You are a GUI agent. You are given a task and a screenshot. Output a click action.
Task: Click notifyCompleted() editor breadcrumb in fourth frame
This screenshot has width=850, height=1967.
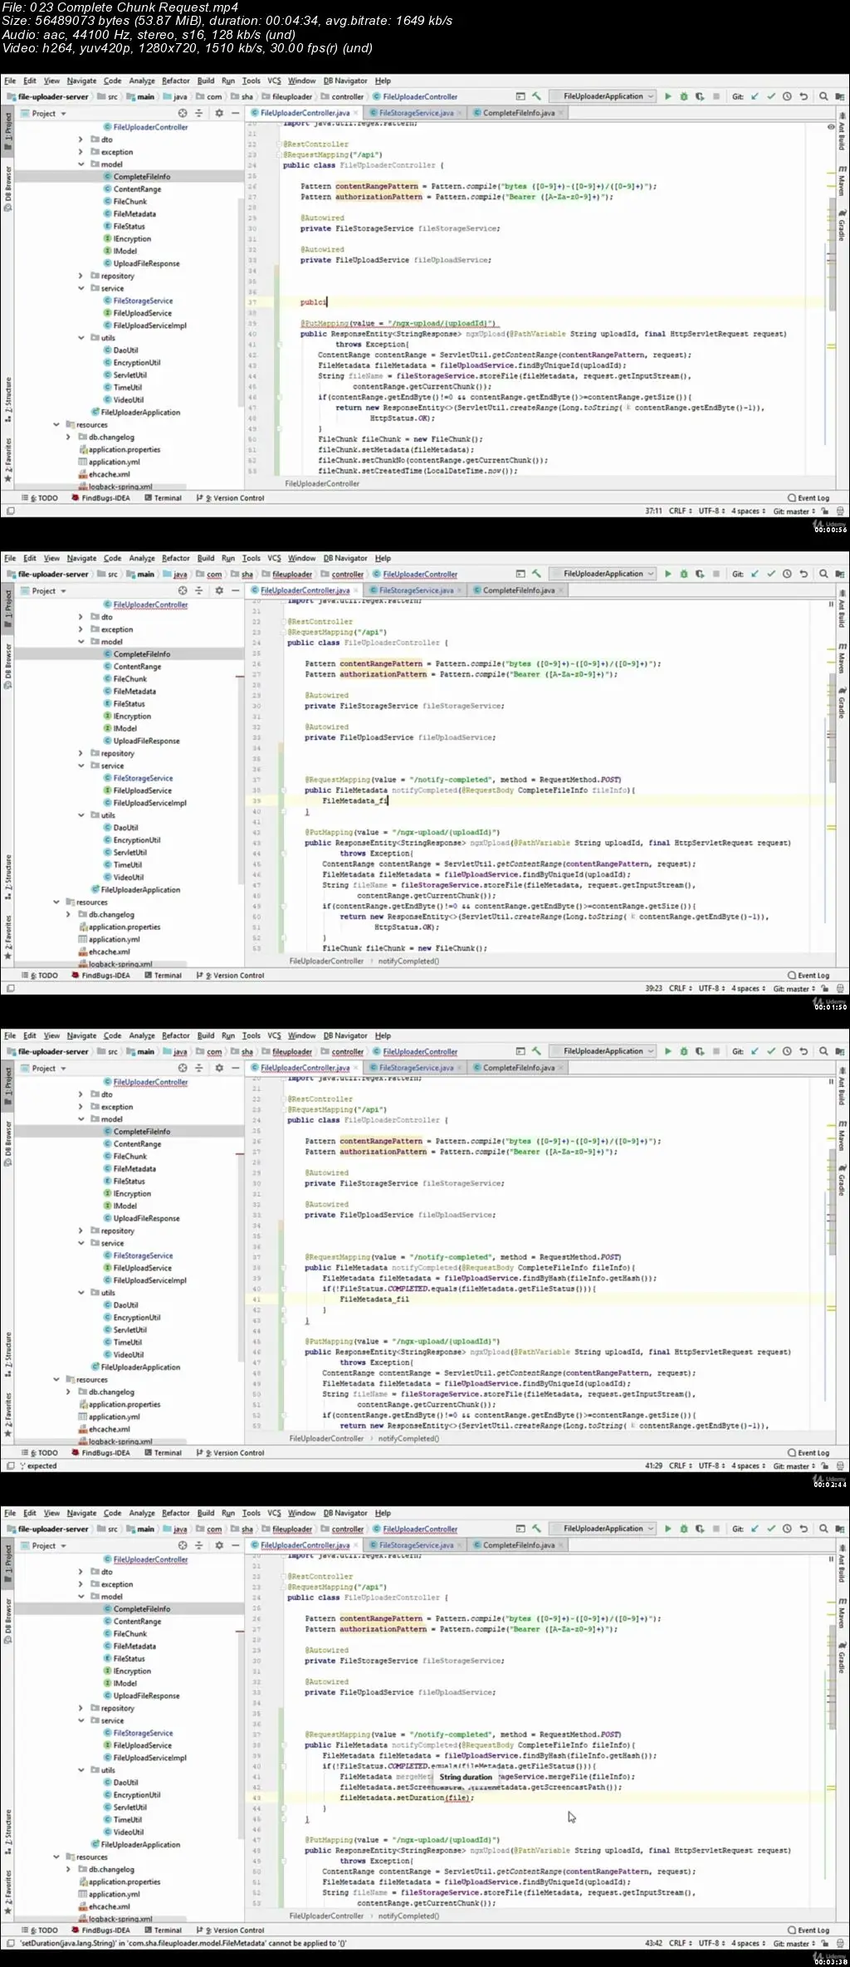408,1916
